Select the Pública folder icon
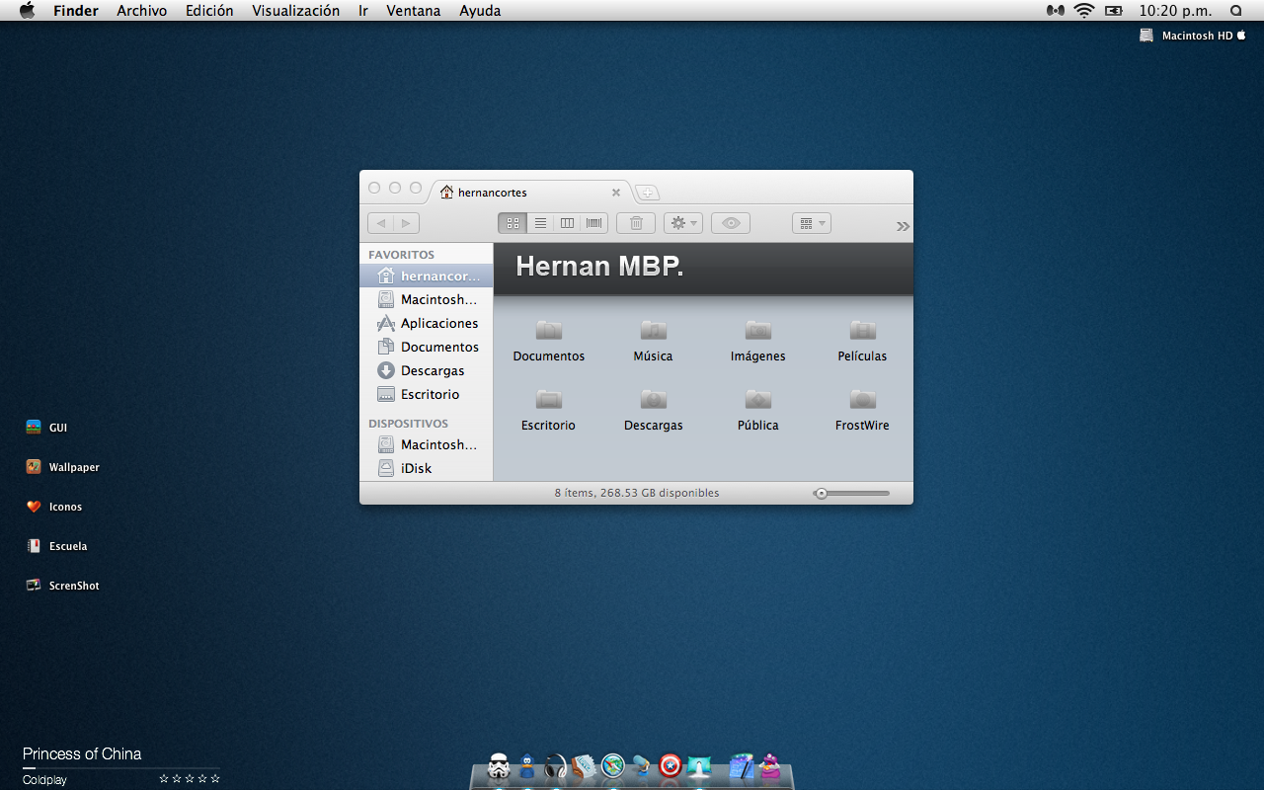This screenshot has width=1264, height=790. (758, 399)
